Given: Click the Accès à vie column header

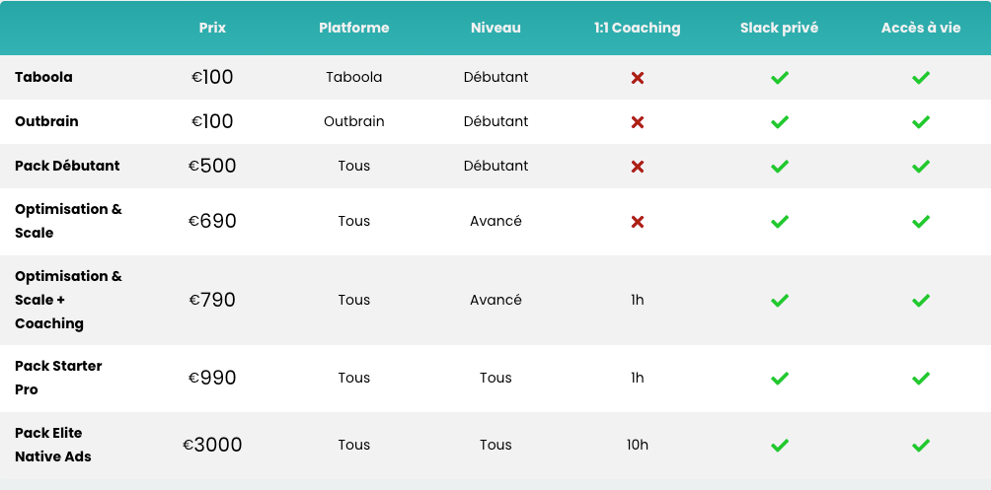Looking at the screenshot, I should 921,28.
